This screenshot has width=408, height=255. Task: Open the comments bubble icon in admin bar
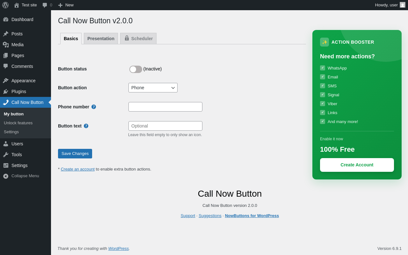click(x=45, y=5)
